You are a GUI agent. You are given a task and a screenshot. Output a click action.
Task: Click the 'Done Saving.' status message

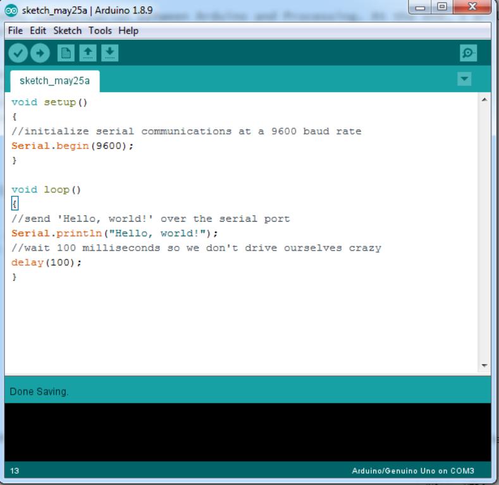[x=39, y=392]
